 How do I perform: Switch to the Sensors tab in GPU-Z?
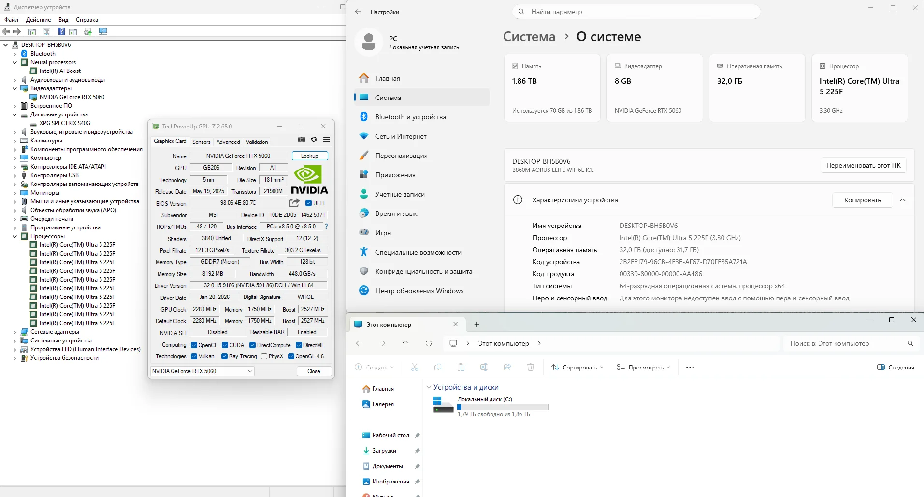pos(202,142)
